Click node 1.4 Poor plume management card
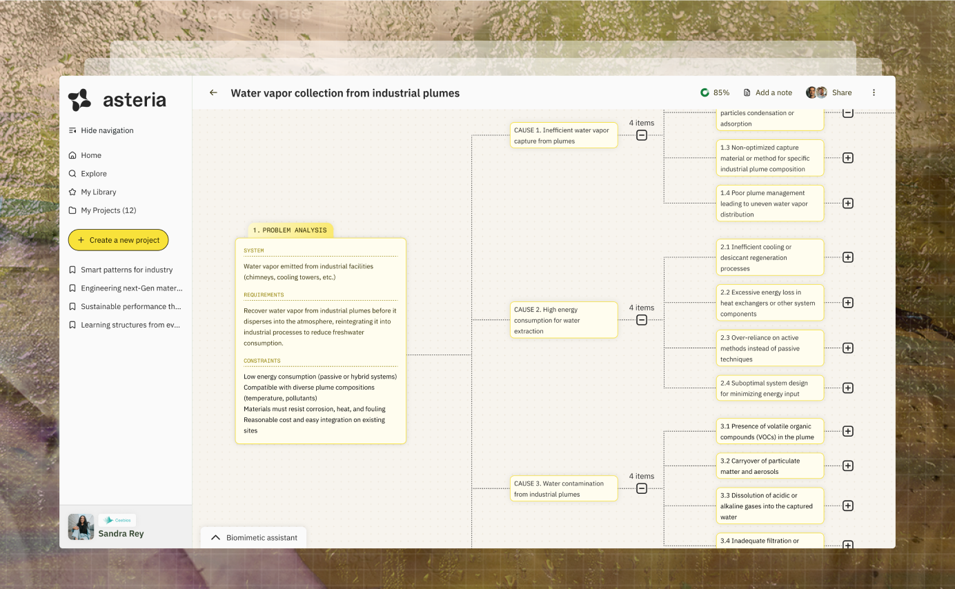The width and height of the screenshot is (955, 589). [770, 203]
